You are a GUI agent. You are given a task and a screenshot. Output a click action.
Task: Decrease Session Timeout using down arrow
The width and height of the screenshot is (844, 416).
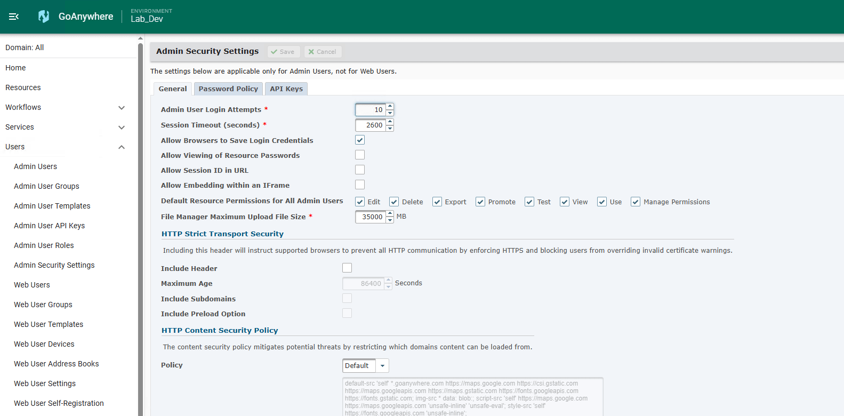[x=390, y=129]
